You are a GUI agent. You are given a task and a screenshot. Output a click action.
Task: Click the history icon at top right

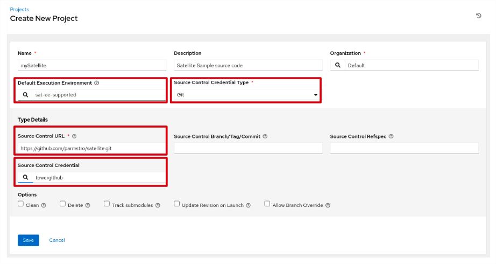(478, 16)
